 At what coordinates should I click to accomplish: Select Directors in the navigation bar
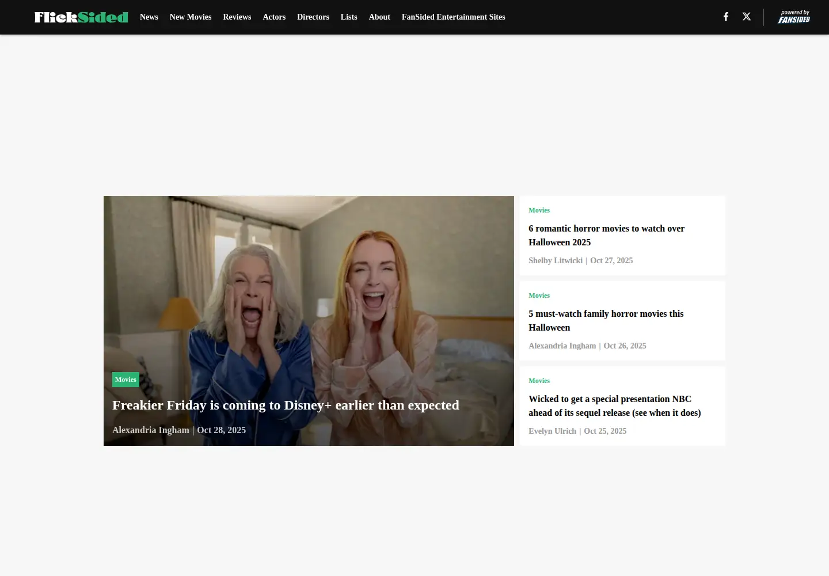(313, 17)
